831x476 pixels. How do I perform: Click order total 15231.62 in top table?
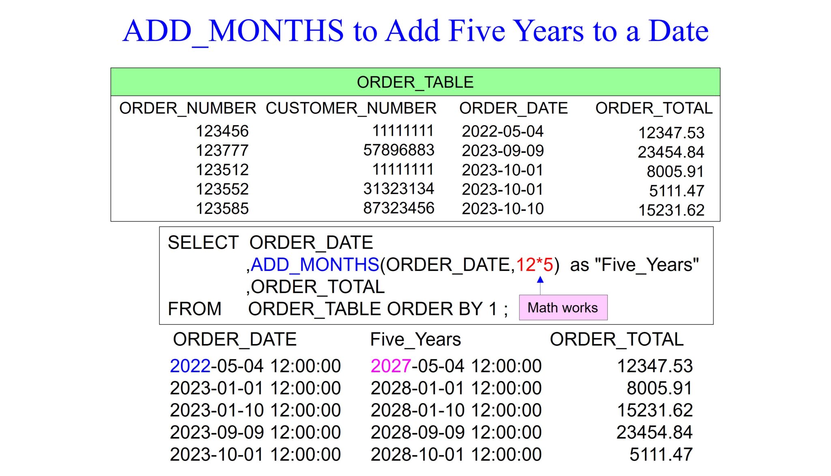[x=671, y=210]
